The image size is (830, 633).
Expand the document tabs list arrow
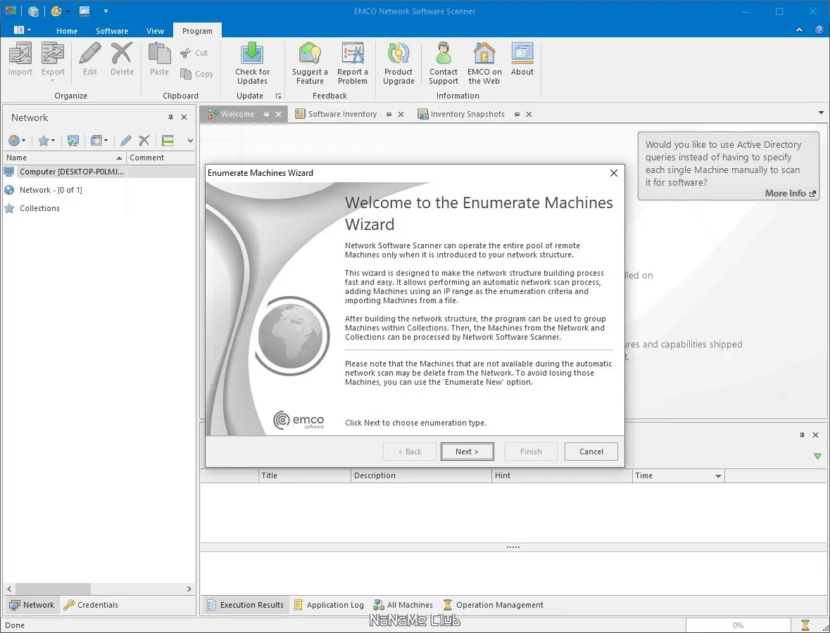(x=821, y=113)
